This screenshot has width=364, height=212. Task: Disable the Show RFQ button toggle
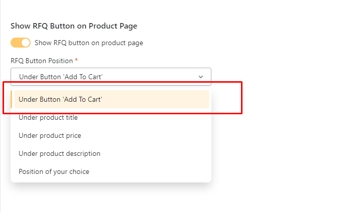point(21,43)
